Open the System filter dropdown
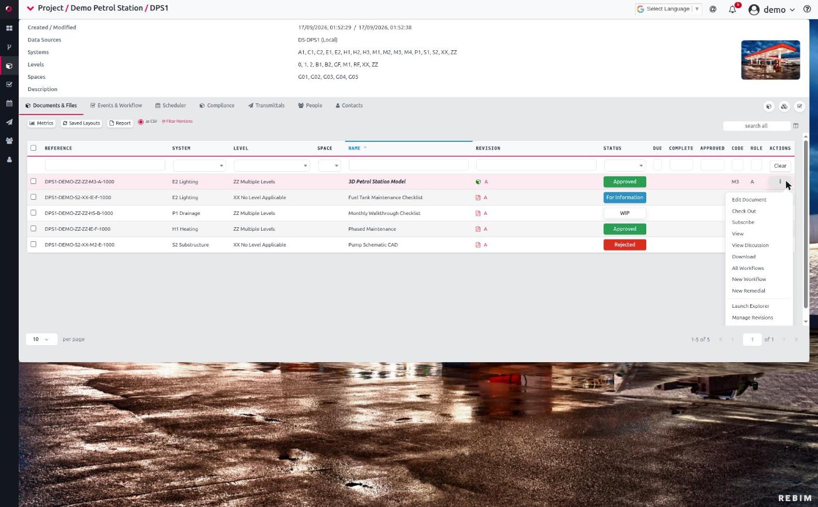Image resolution: width=818 pixels, height=507 pixels. click(x=199, y=165)
